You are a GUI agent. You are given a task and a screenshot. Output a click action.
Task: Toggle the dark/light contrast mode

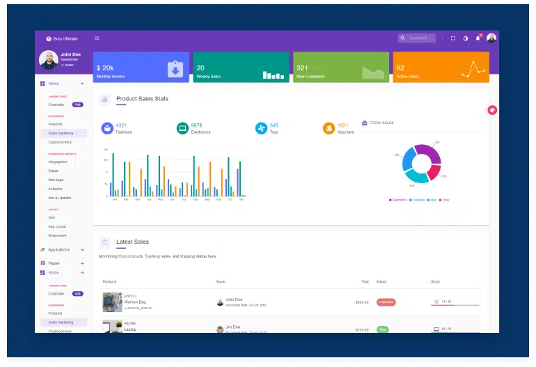[466, 38]
